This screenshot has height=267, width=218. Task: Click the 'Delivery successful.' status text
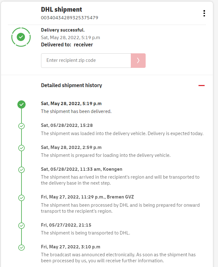pyautogui.click(x=63, y=30)
